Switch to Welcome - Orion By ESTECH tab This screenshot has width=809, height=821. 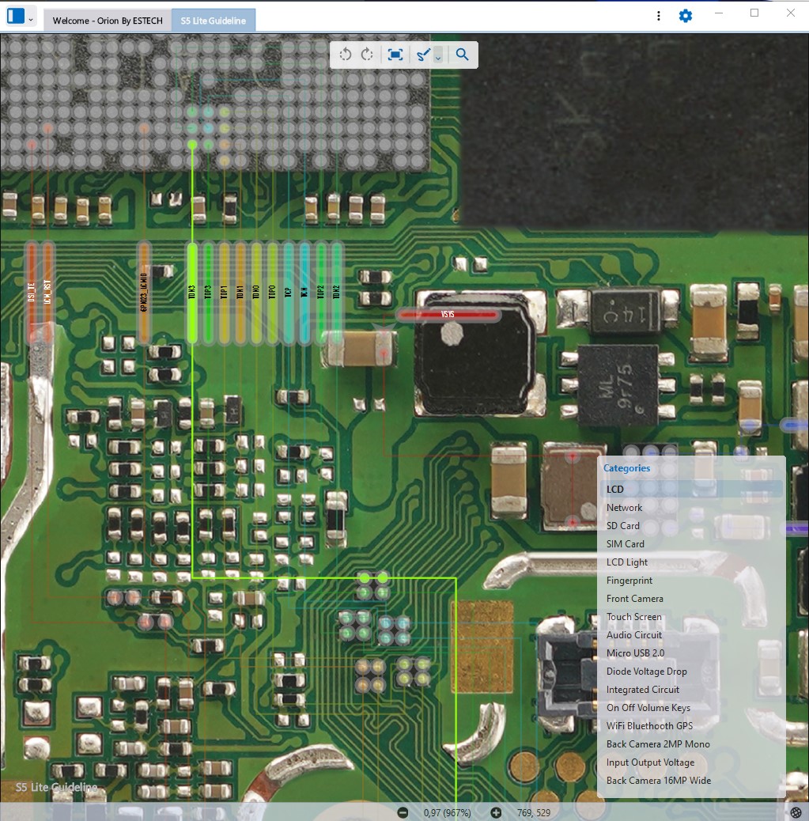(x=108, y=21)
